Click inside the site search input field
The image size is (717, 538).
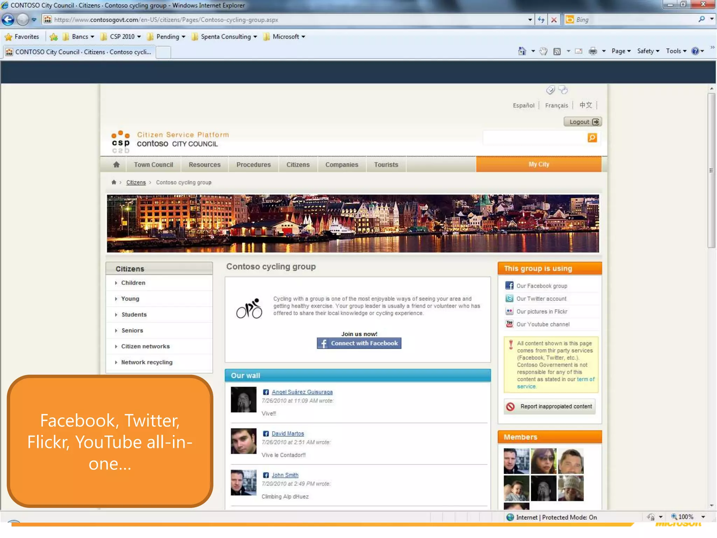pyautogui.click(x=535, y=138)
